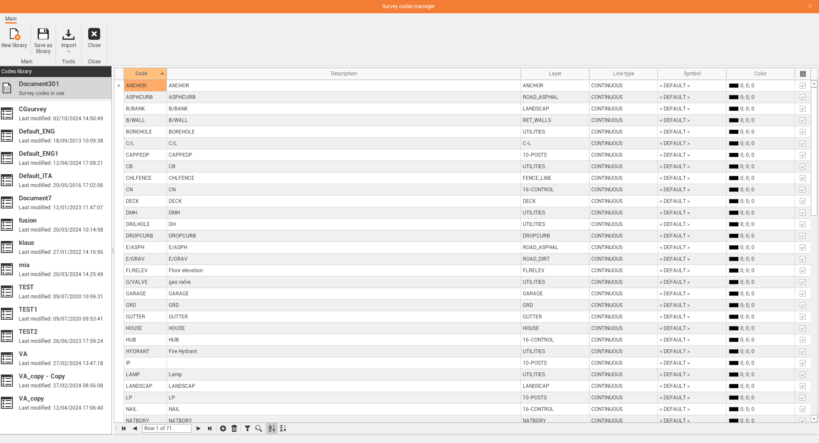Click Code column header sort arrow

[162, 74]
